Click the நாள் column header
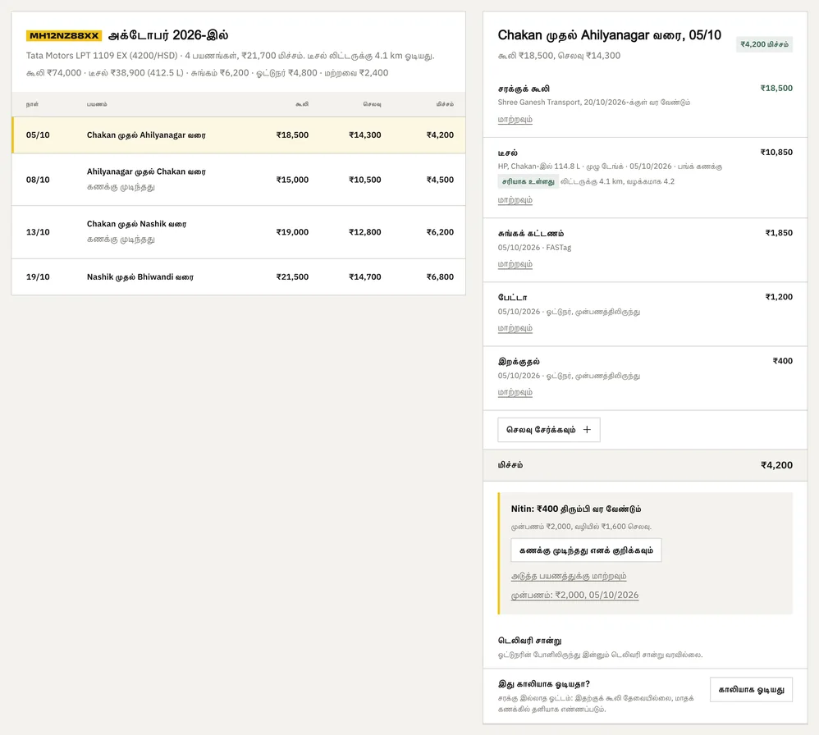 click(x=32, y=104)
